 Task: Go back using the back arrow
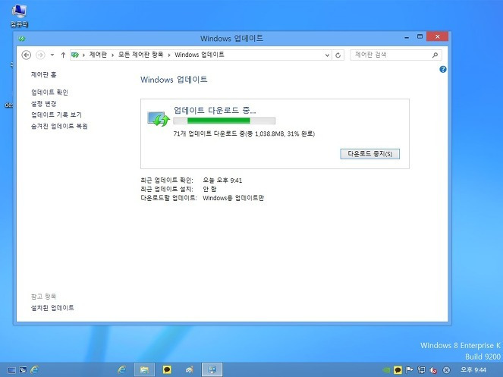coord(27,55)
